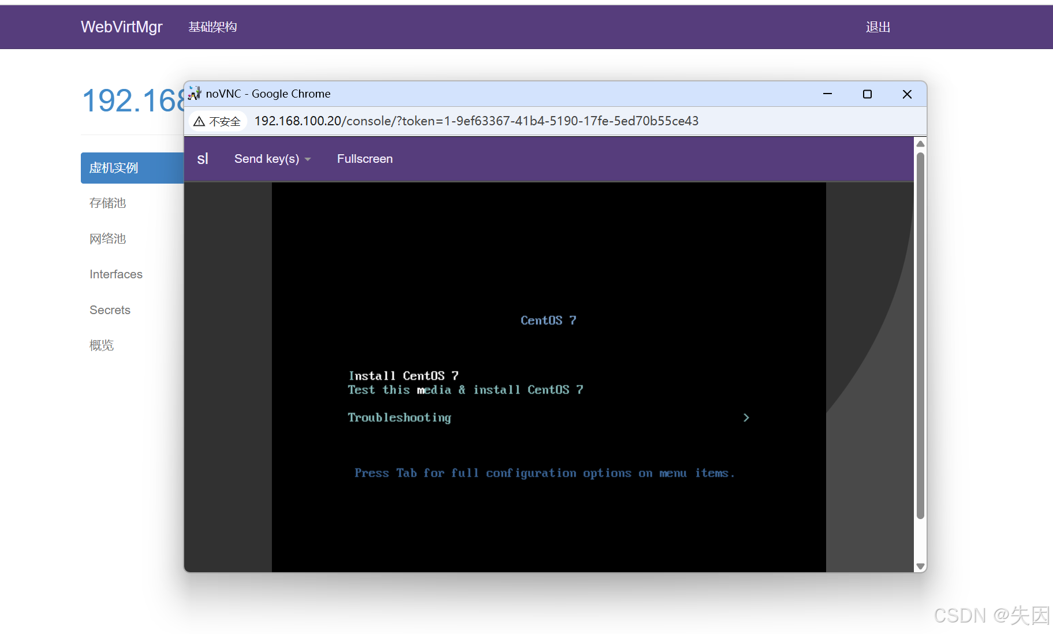This screenshot has height=634, width=1053.
Task: Click the arrow beside Troubleshooting entry
Action: coord(746,417)
